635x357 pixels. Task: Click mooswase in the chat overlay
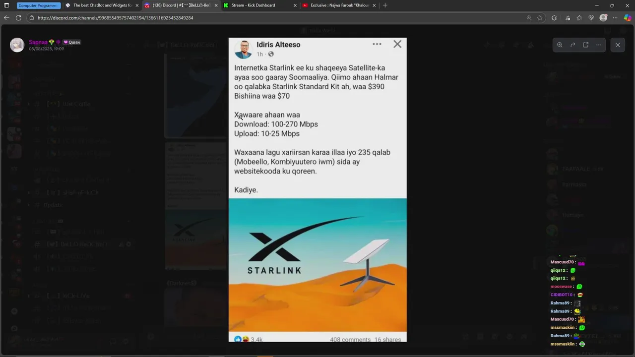[561, 287]
